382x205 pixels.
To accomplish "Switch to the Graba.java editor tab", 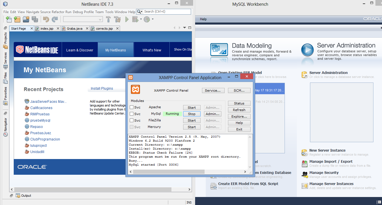I will pos(75,29).
